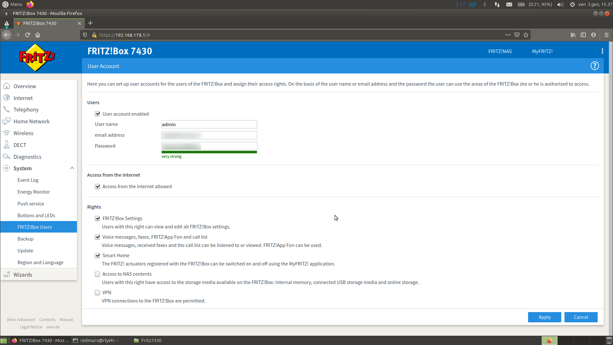Click the Apply button
Screen dimensions: 613x345
click(x=544, y=317)
